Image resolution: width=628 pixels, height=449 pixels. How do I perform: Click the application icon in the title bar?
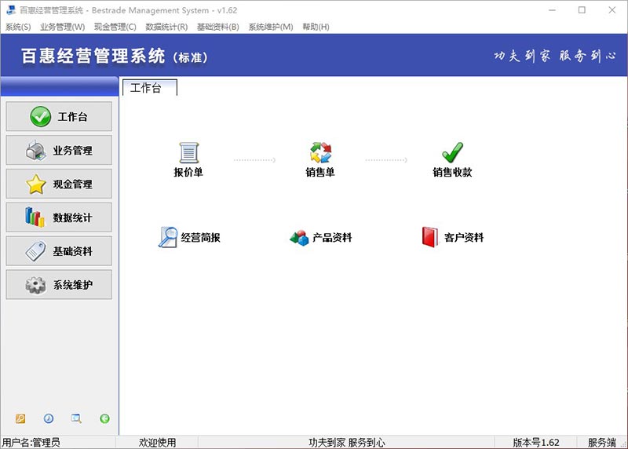point(11,10)
